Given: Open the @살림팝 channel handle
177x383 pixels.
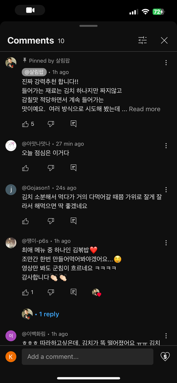Looking at the screenshot, I should (34, 72).
